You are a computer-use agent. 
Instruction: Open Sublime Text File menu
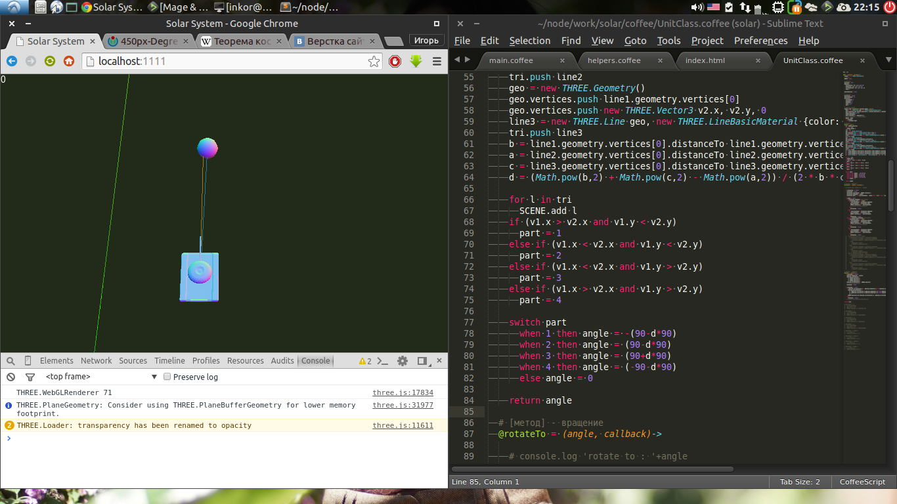tap(462, 41)
